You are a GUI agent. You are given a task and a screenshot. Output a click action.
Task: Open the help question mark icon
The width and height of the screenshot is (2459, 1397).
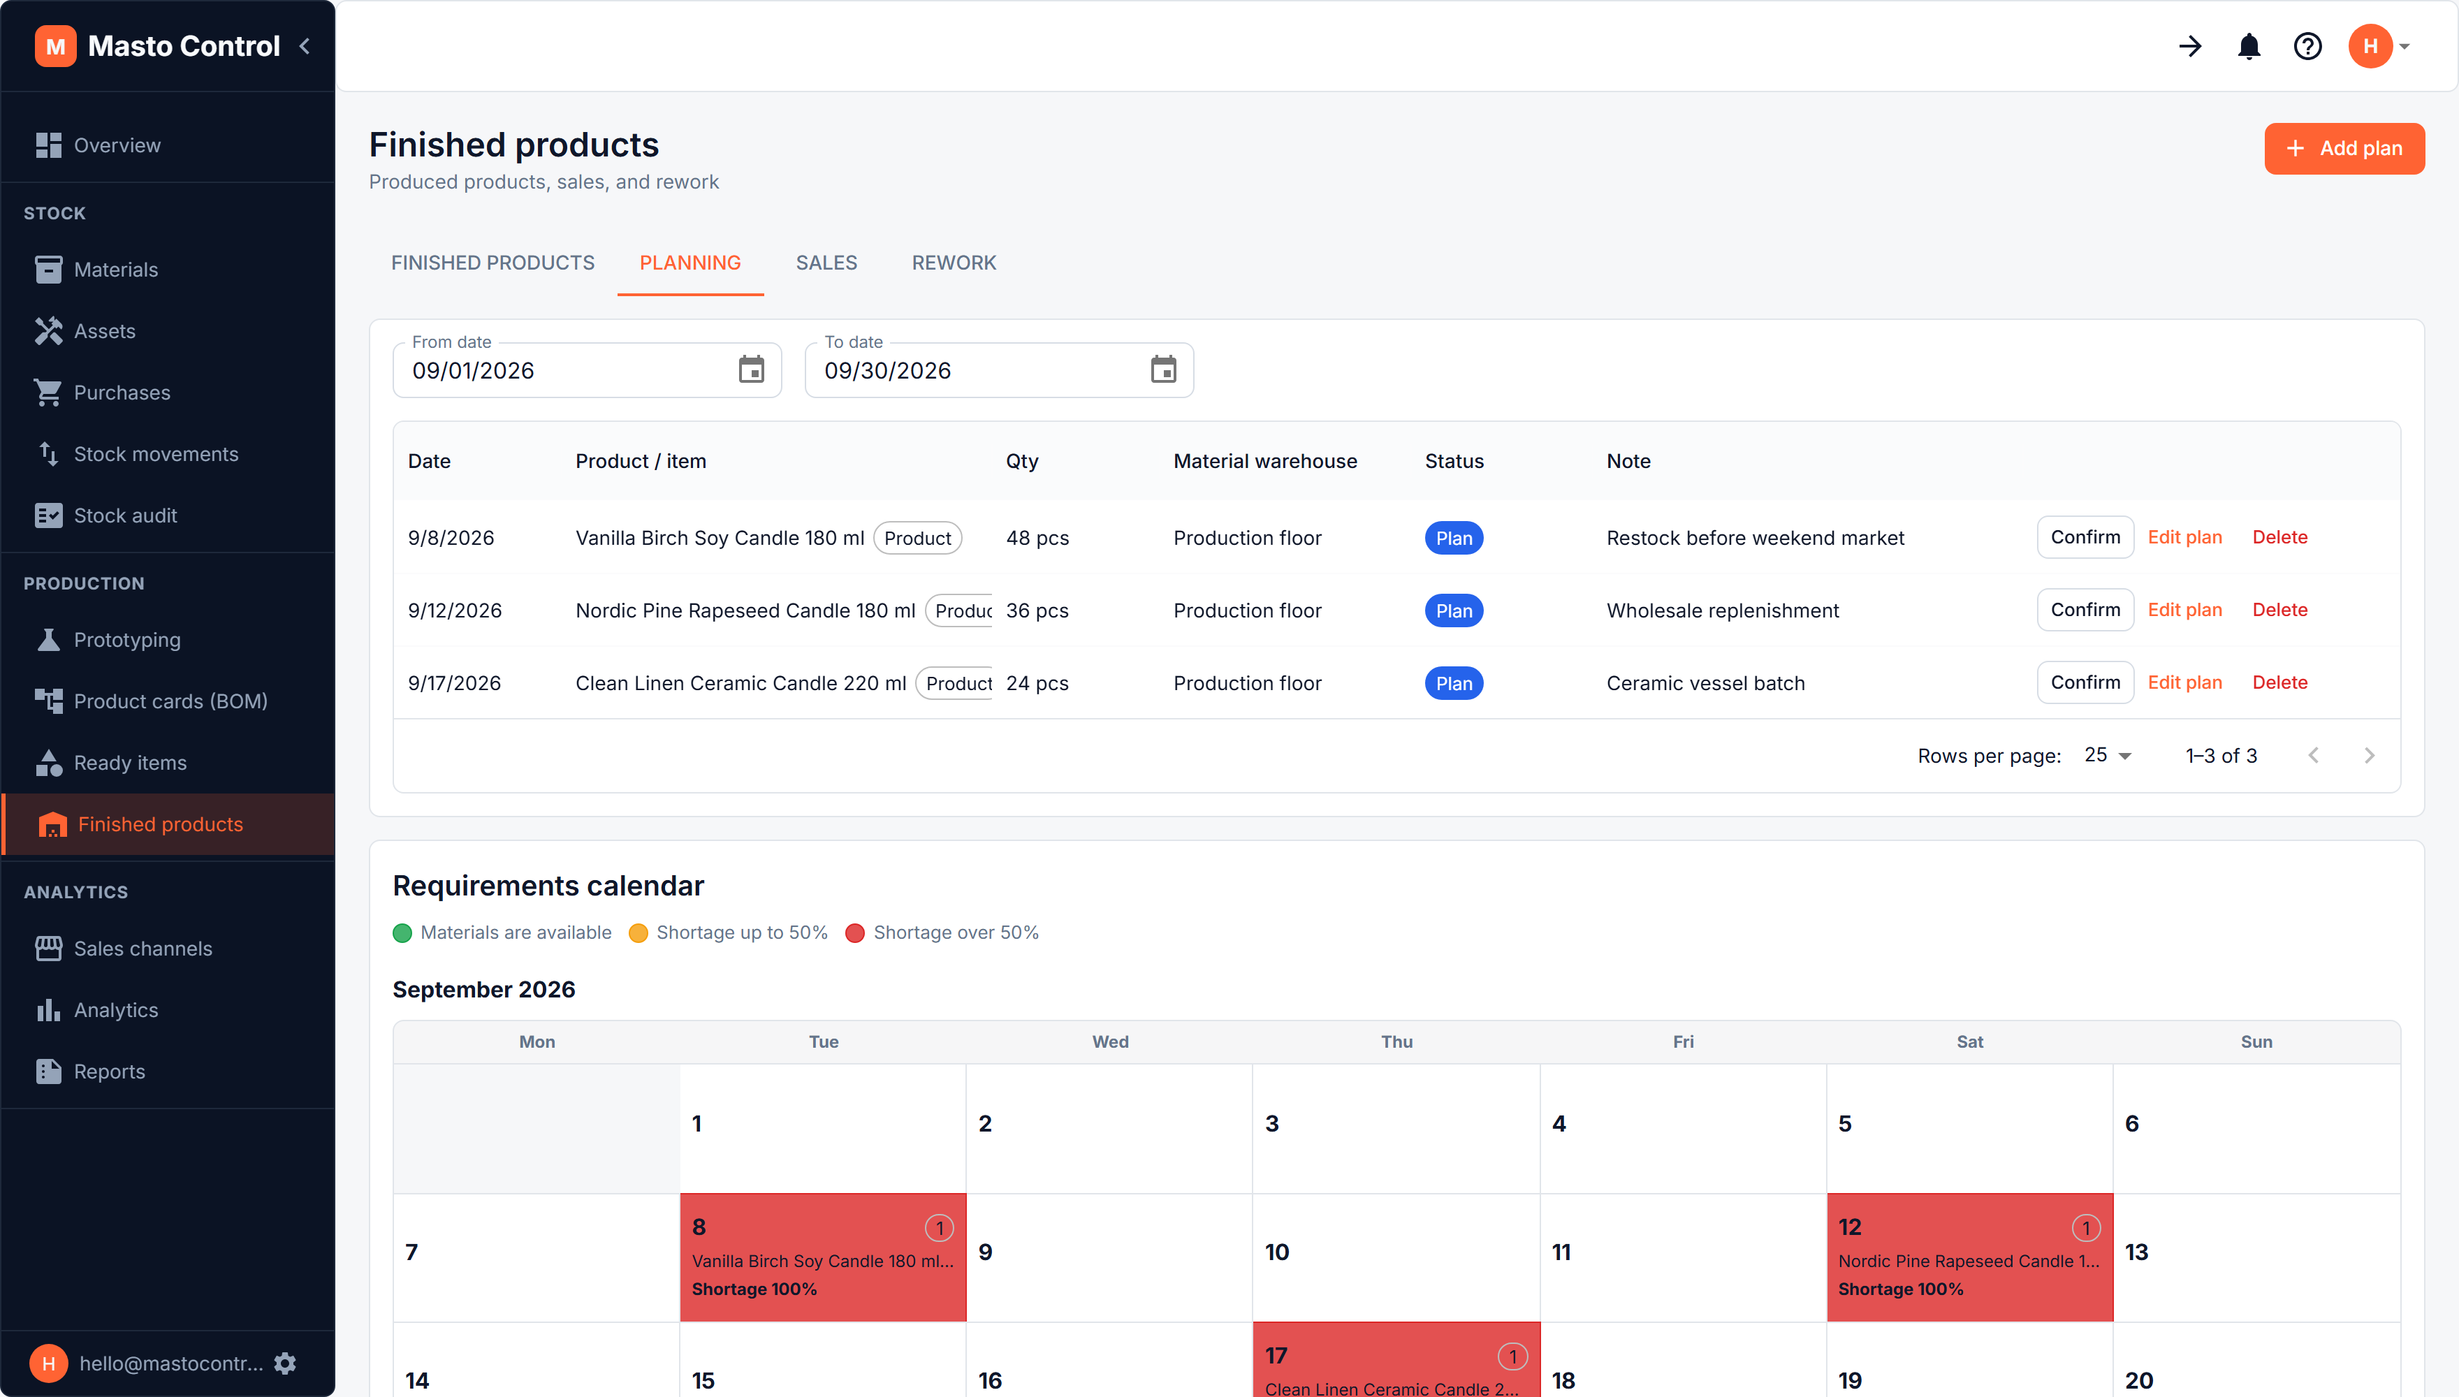point(2307,46)
